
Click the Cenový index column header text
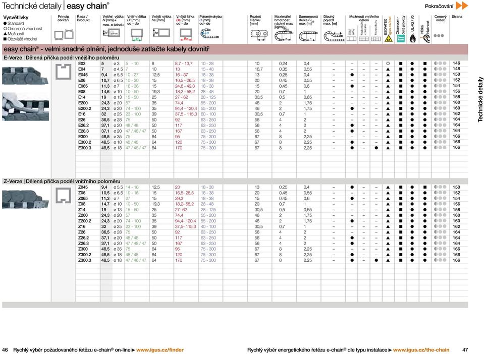tap(440, 18)
